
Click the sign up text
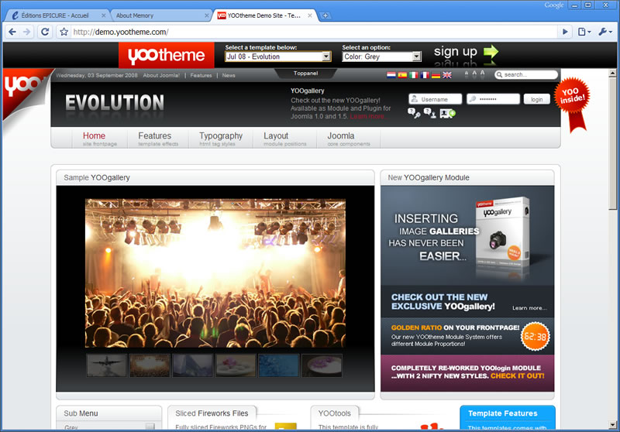[456, 51]
